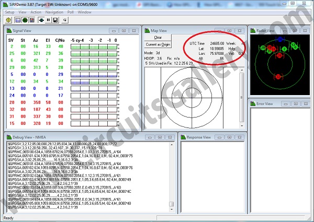Click SV number 13 in Signal View

(x=12, y=88)
